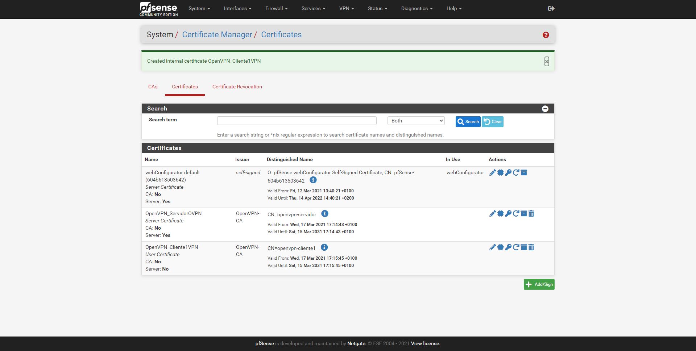Open the Diagnostics menu
Image resolution: width=696 pixels, height=351 pixels.
point(417,8)
